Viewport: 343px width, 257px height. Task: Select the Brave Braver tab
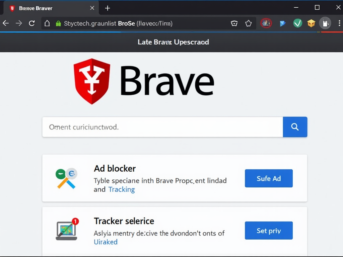(x=51, y=8)
